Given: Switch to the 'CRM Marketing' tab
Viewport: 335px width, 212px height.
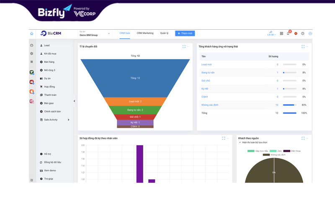Looking at the screenshot, I should (x=145, y=33).
